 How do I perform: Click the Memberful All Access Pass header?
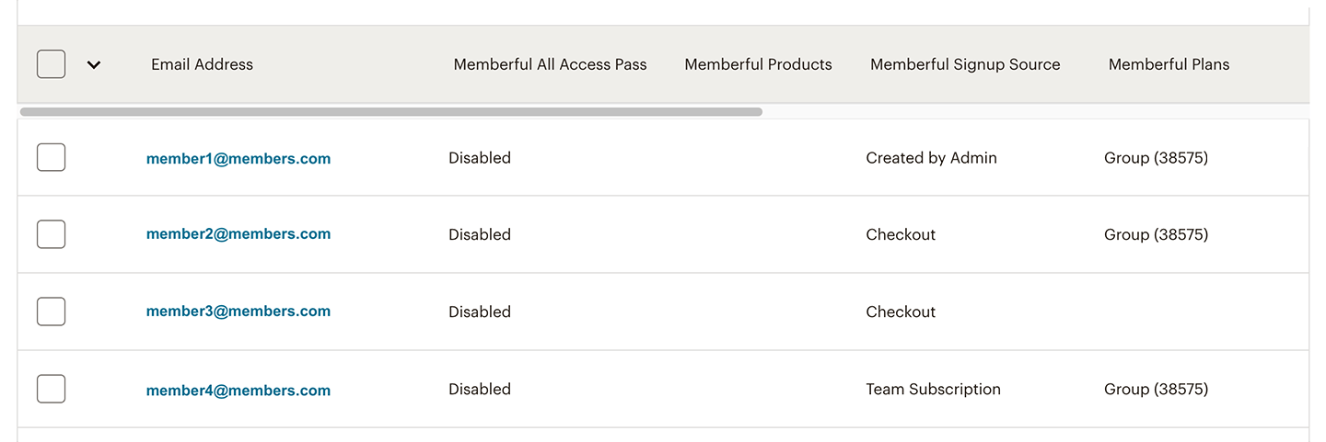point(550,64)
